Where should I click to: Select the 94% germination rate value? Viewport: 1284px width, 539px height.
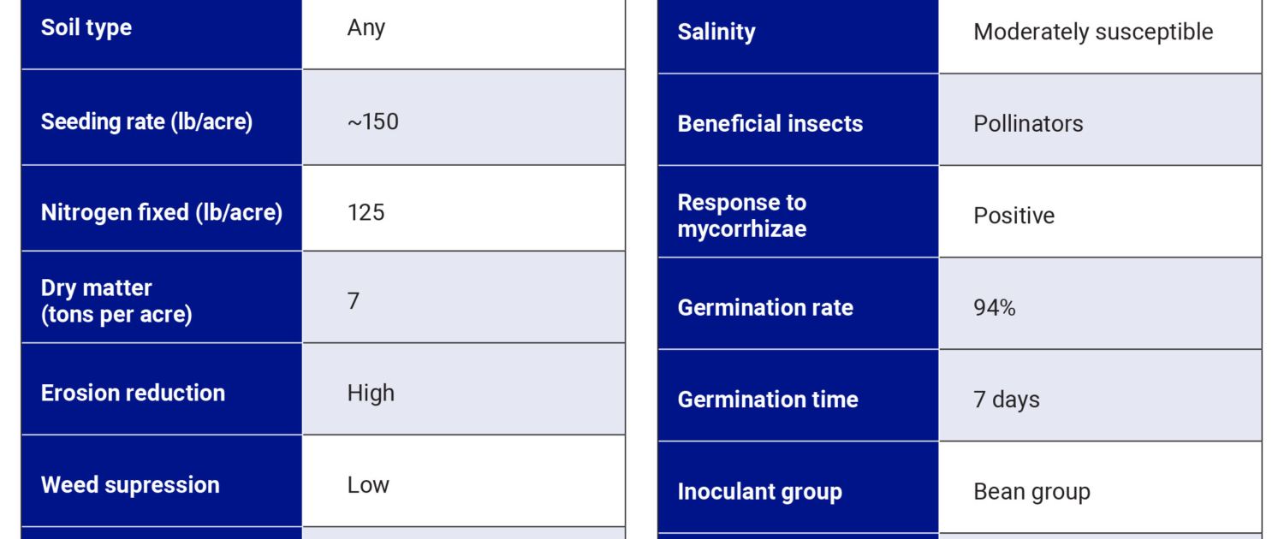995,308
